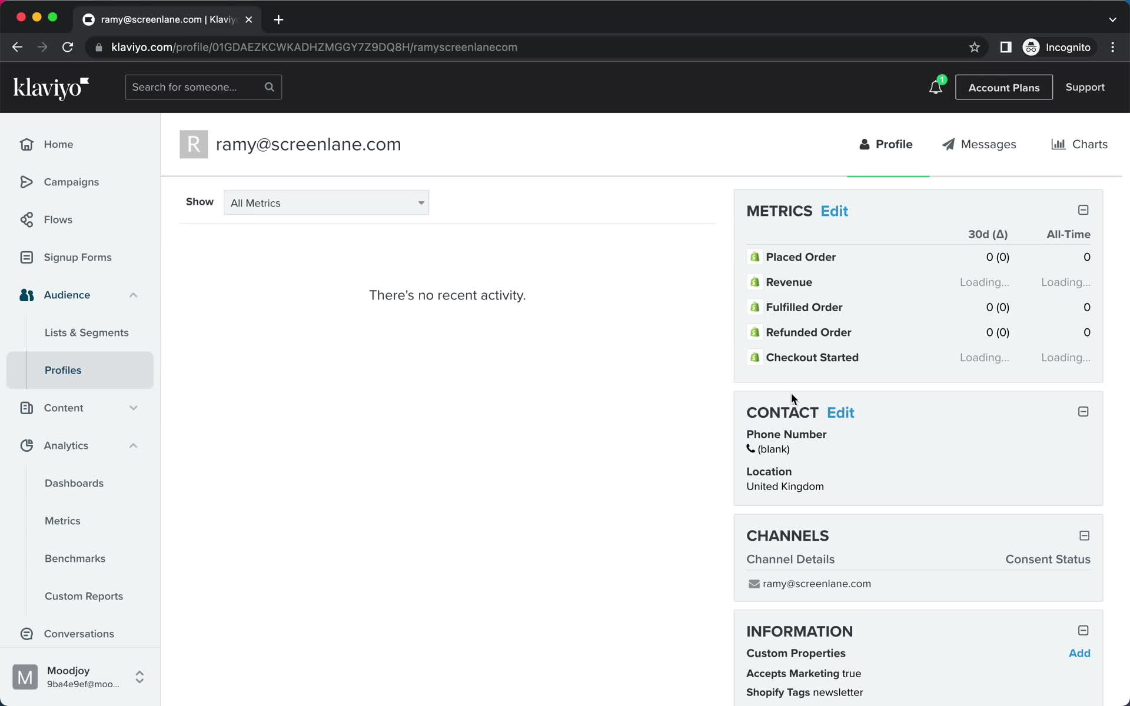1130x706 pixels.
Task: Click Edit in Contact section
Action: click(840, 412)
